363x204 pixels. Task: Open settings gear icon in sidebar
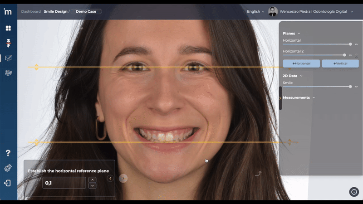tap(8, 168)
